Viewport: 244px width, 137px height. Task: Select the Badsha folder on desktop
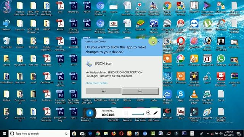pos(6,96)
